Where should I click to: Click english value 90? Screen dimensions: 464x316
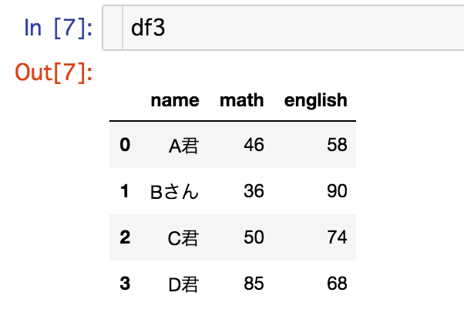pos(337,191)
